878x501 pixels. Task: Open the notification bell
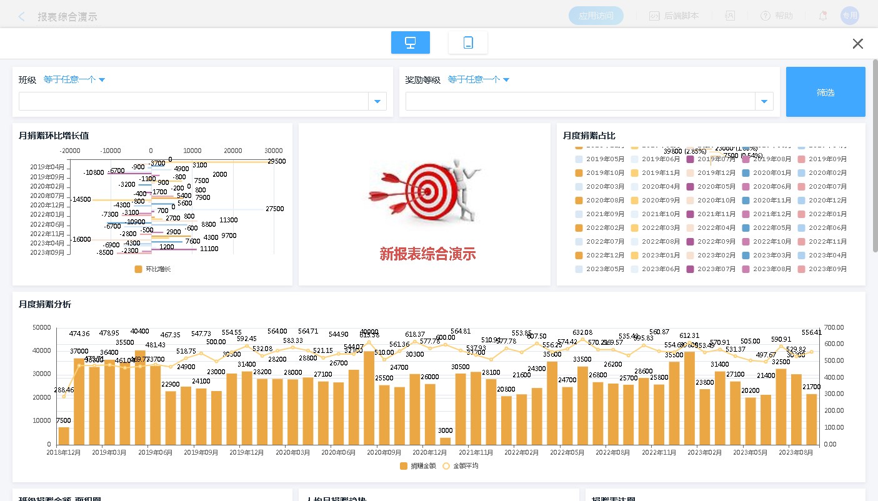coord(822,16)
